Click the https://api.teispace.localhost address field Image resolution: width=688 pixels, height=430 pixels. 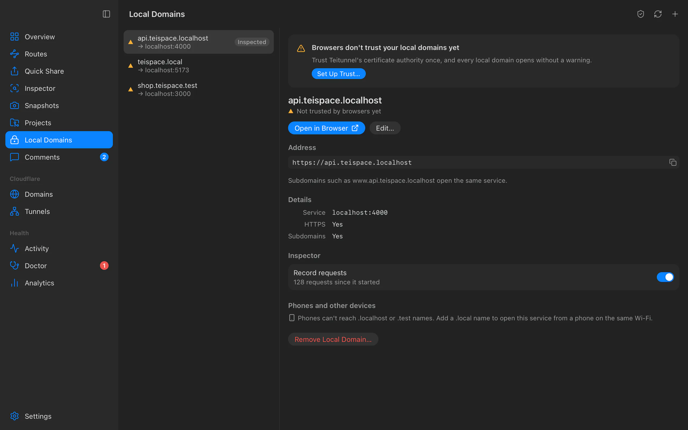pos(483,162)
